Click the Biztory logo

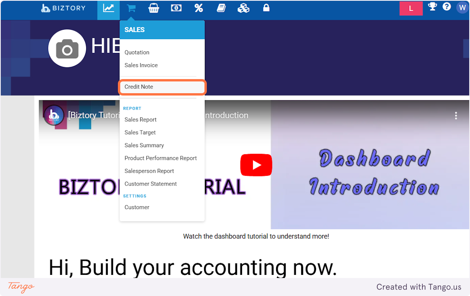point(63,8)
